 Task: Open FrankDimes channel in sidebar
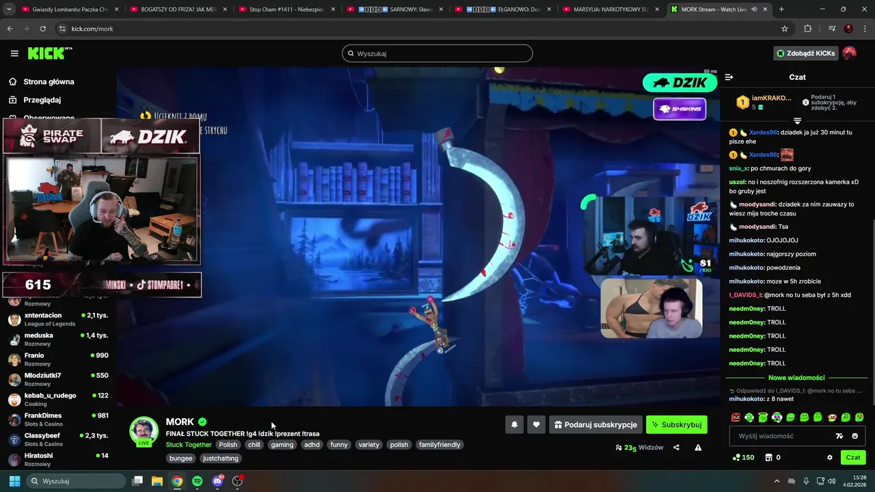pyautogui.click(x=58, y=420)
